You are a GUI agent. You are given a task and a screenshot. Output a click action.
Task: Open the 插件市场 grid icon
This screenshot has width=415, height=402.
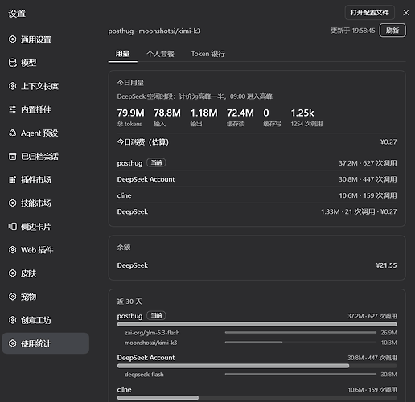(12, 179)
